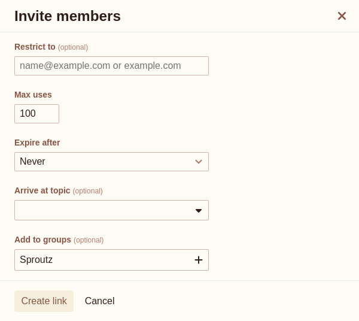This screenshot has width=359, height=321.
Task: Click the Restrict to label
Action: (35, 47)
